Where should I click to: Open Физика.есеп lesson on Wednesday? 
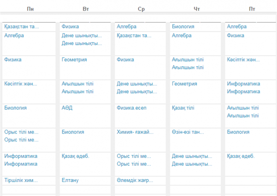pos(132,108)
